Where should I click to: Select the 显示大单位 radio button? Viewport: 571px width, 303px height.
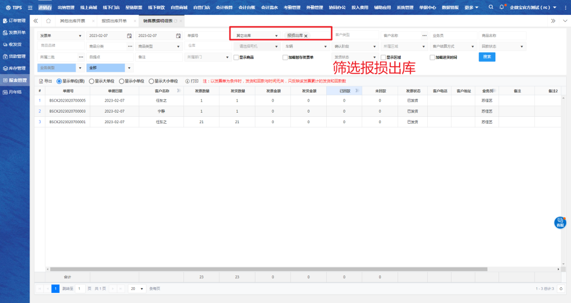(x=91, y=81)
